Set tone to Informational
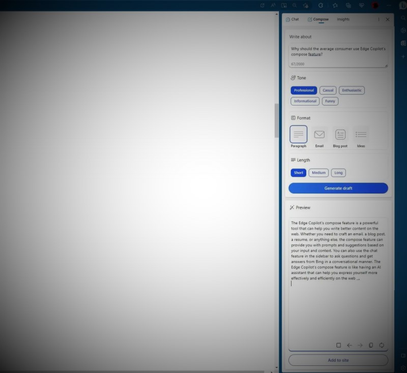The image size is (407, 373). pos(305,101)
